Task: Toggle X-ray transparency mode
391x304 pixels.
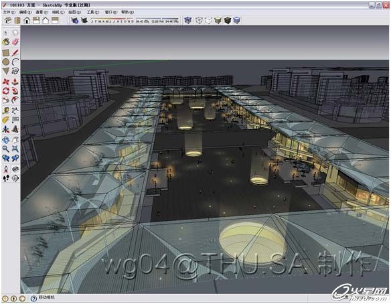Action: coord(187,20)
